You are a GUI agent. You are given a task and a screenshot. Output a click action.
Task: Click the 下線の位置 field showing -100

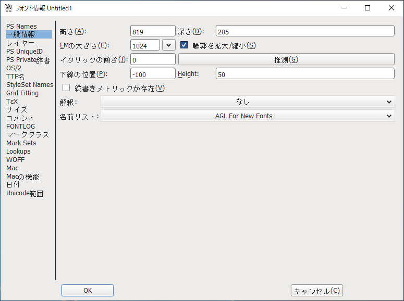pos(153,73)
